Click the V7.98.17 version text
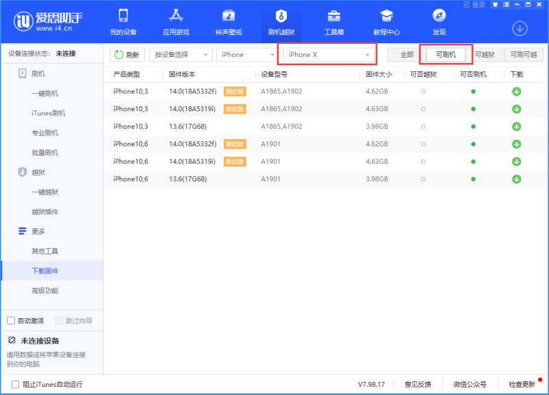 click(371, 384)
